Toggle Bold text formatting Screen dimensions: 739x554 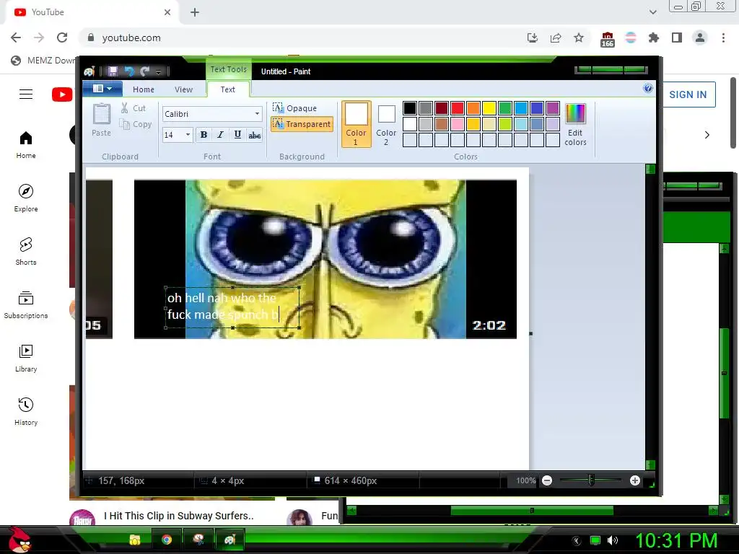coord(204,135)
